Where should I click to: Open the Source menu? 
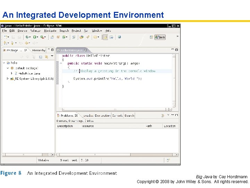22,31
